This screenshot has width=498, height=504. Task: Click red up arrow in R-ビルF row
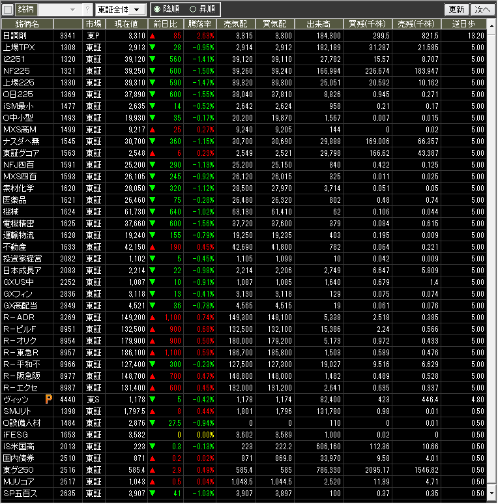pyautogui.click(x=153, y=329)
